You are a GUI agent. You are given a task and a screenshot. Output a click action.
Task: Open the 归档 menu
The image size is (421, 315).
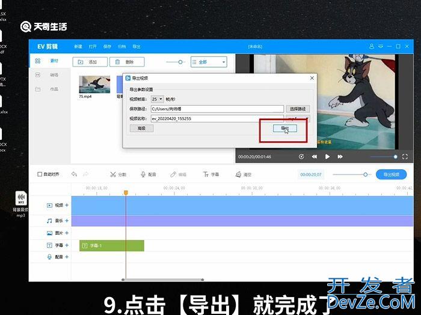click(x=122, y=47)
